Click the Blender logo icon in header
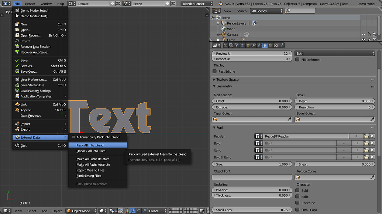The image size is (382, 214). 220,4
